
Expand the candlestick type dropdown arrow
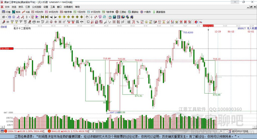(x=29, y=17)
